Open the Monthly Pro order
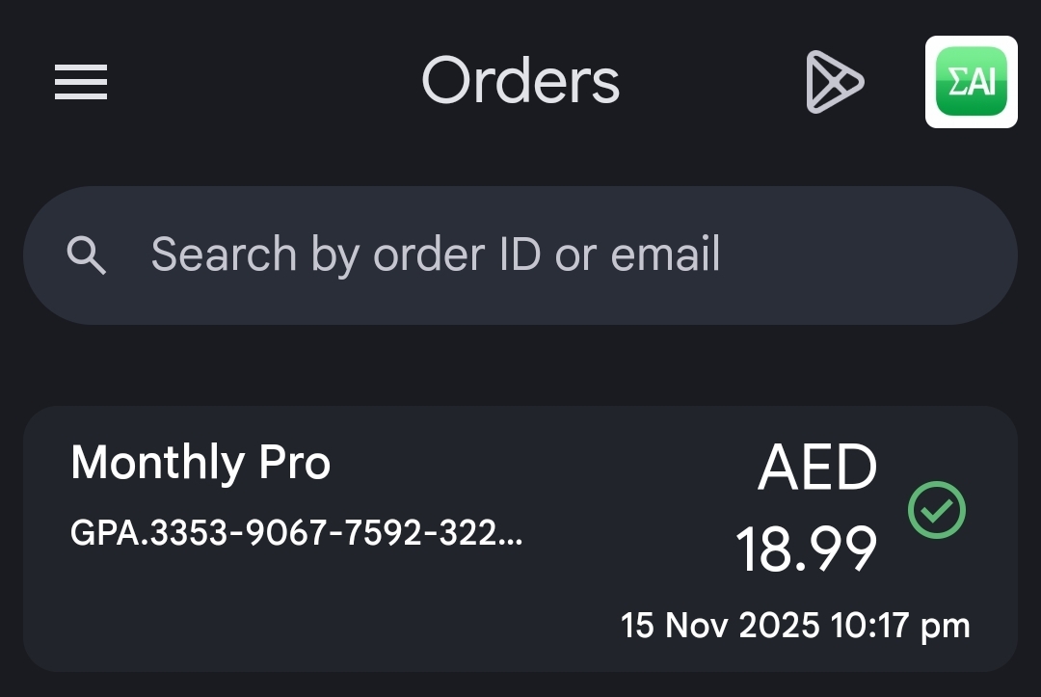This screenshot has height=697, width=1041. click(200, 463)
